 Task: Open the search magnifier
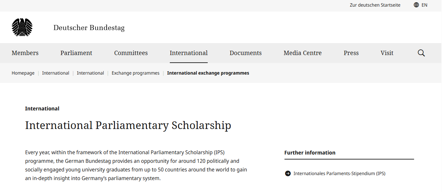pyautogui.click(x=421, y=53)
